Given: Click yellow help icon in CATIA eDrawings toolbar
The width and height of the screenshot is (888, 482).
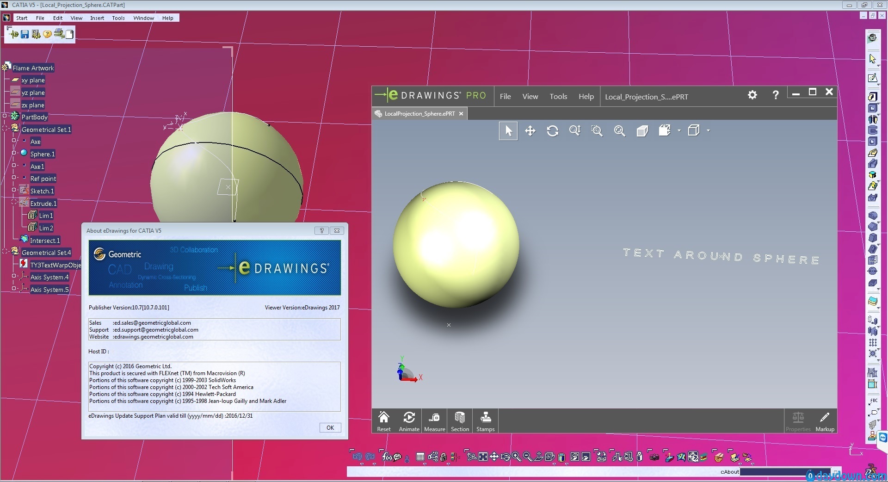Looking at the screenshot, I should [x=47, y=34].
